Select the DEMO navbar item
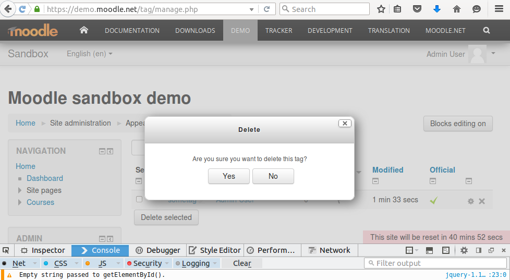Screen dimensions: 510x280 click(240, 31)
